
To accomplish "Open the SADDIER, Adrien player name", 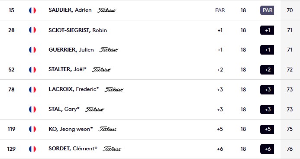I will point(70,10).
